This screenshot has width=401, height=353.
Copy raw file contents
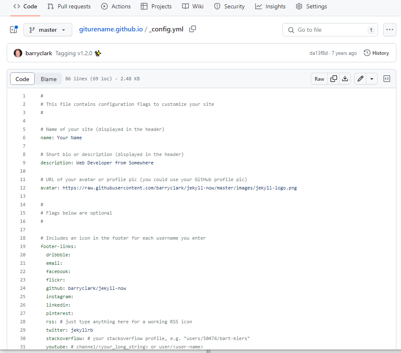[333, 79]
